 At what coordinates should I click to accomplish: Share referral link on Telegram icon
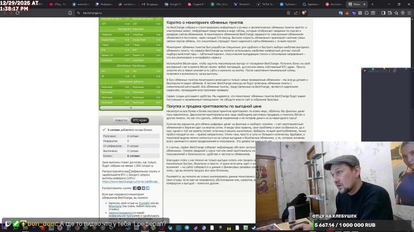coord(148,188)
